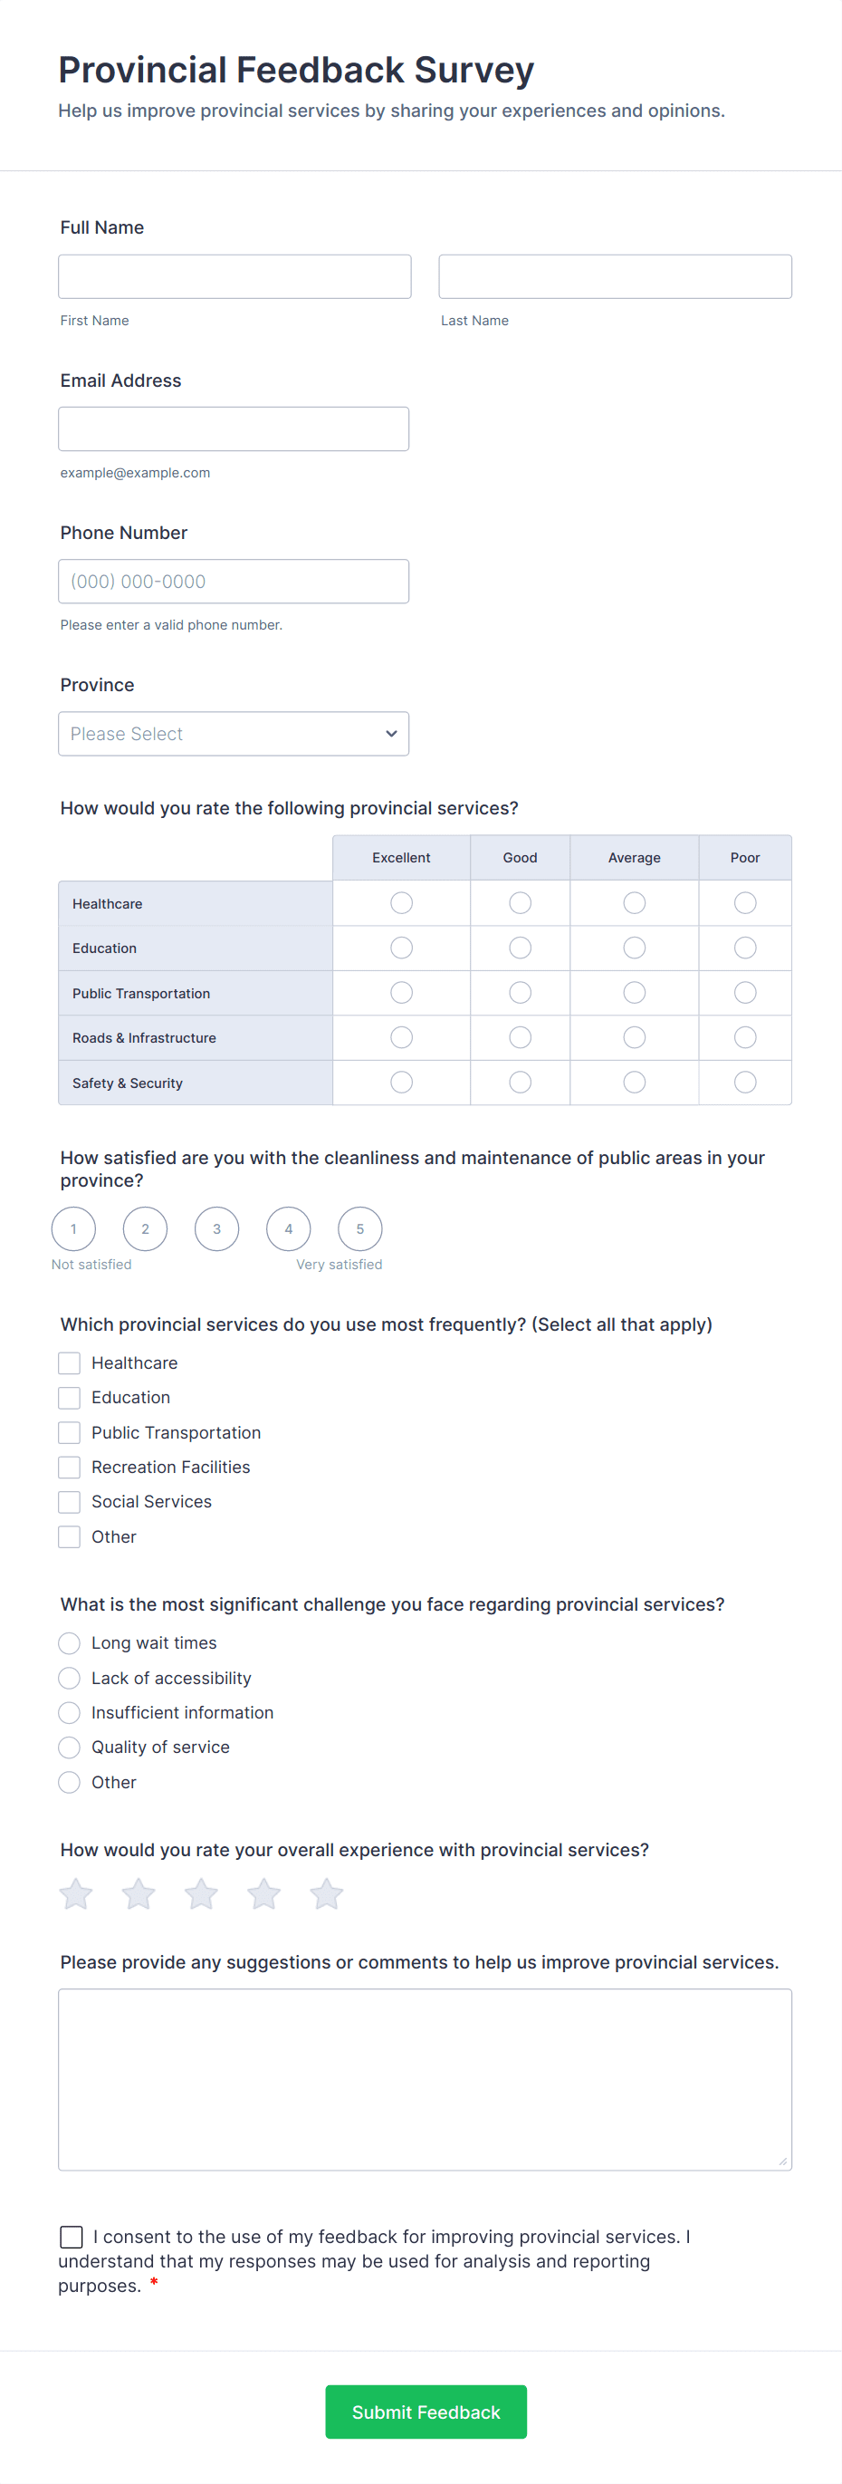The width and height of the screenshot is (842, 2484).
Task: Click the First Name input field
Action: pyautogui.click(x=234, y=275)
